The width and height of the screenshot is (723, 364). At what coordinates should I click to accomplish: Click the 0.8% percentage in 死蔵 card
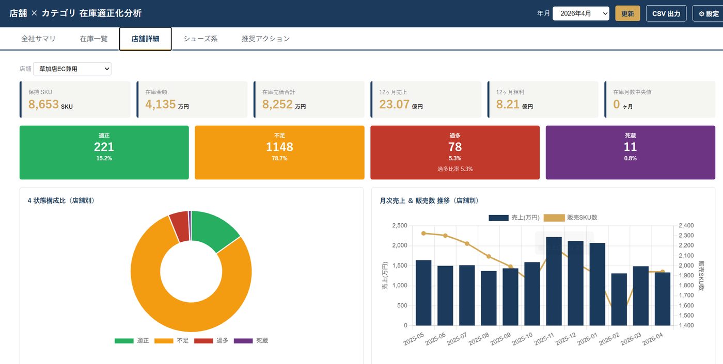click(631, 158)
